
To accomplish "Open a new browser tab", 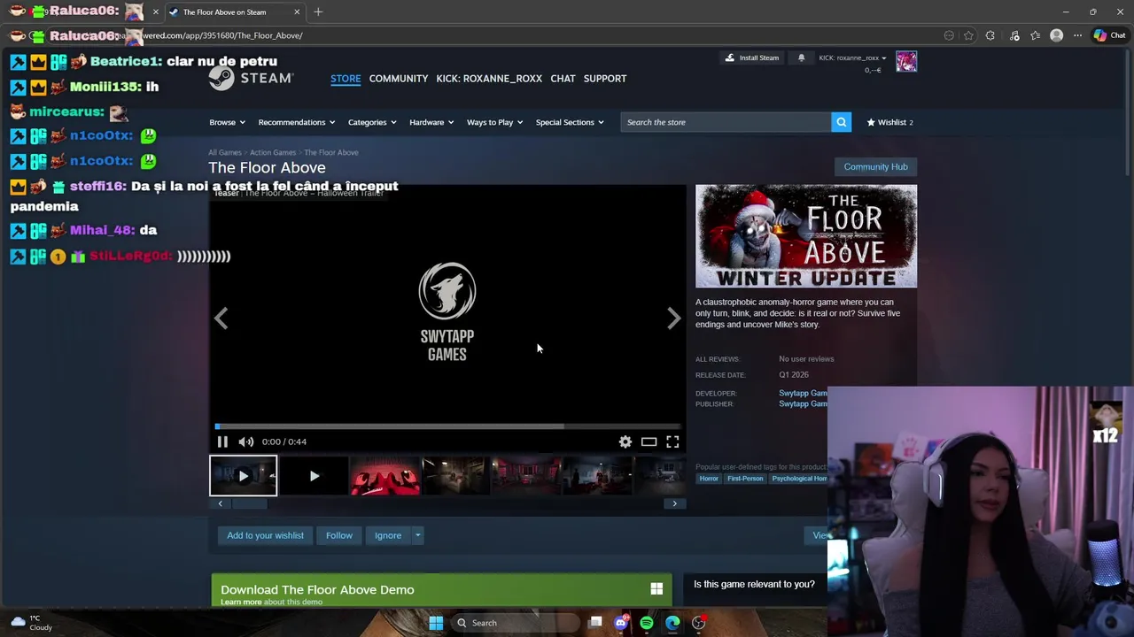I will [x=318, y=12].
